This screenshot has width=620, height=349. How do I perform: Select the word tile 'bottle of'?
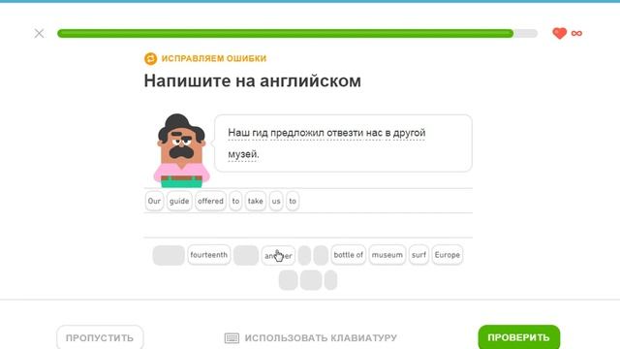[x=348, y=255]
